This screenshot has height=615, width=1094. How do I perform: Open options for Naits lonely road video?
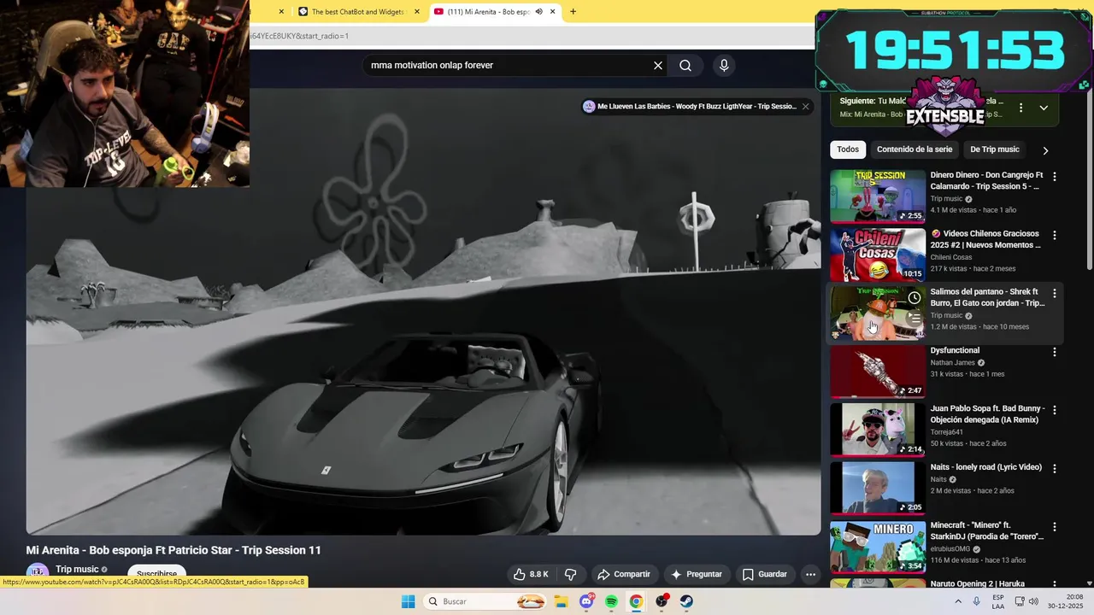pyautogui.click(x=1054, y=469)
